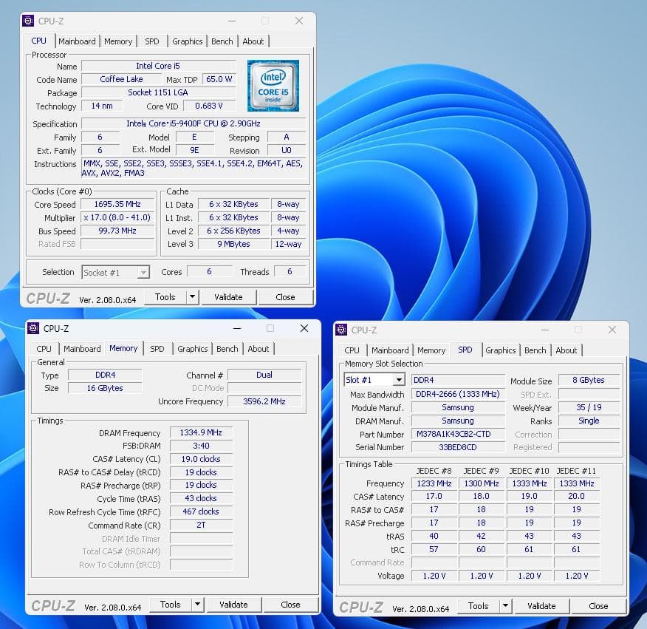This screenshot has width=647, height=629.
Task: Switch to the Bench tab in Memory window
Action: tap(227, 349)
